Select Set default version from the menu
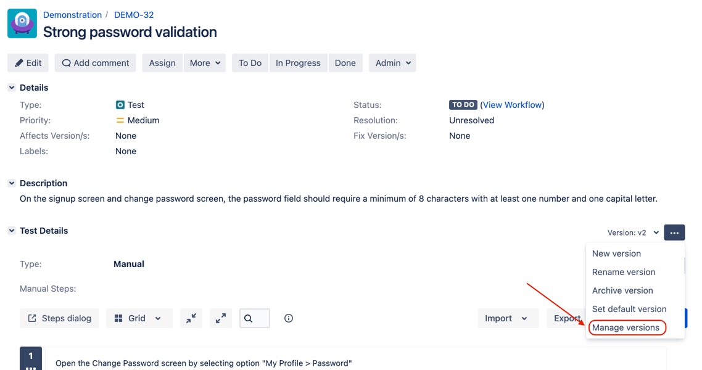The image size is (702, 370). click(x=629, y=309)
